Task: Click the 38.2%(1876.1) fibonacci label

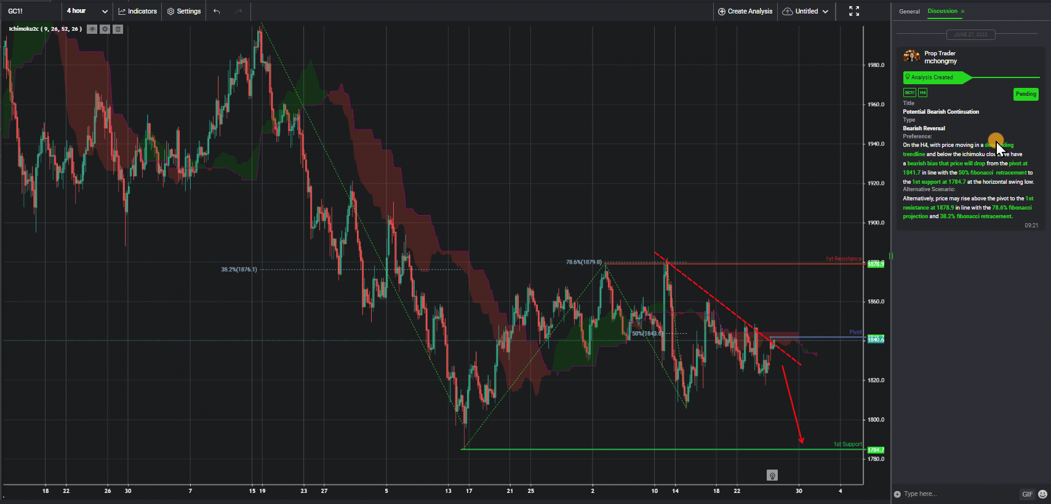Action: [x=239, y=269]
